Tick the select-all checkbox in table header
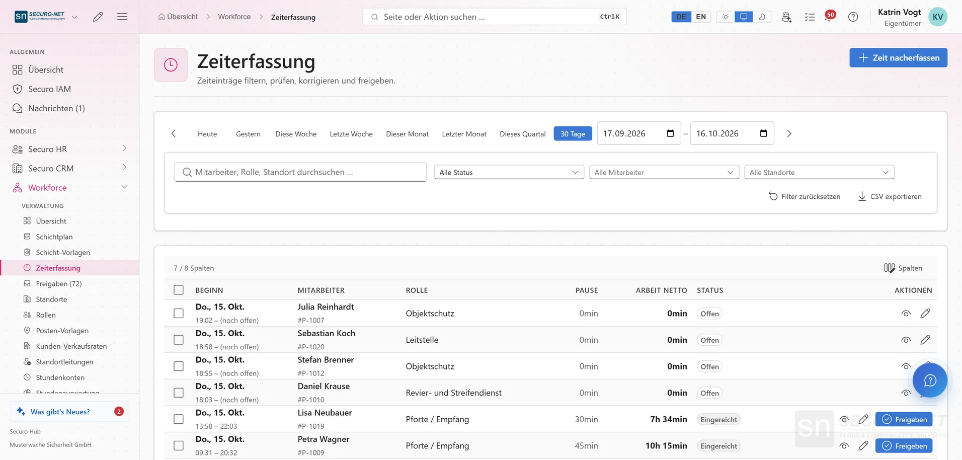 click(x=179, y=290)
